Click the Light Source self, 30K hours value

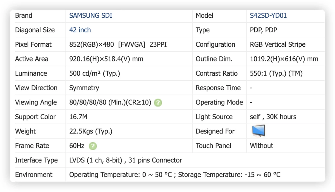click(x=273, y=117)
